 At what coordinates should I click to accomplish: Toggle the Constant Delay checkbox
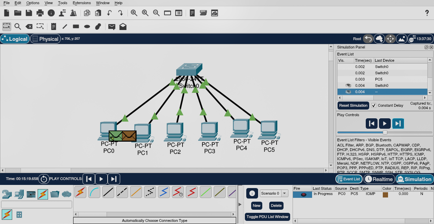tap(374, 105)
